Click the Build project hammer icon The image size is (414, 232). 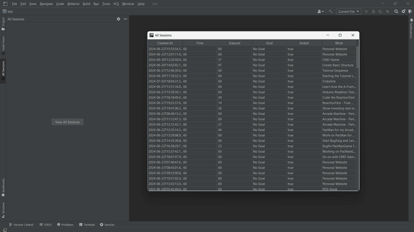coord(330,11)
